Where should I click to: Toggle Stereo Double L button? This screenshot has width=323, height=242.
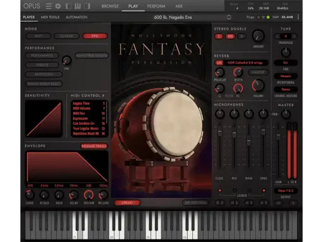[219, 37]
